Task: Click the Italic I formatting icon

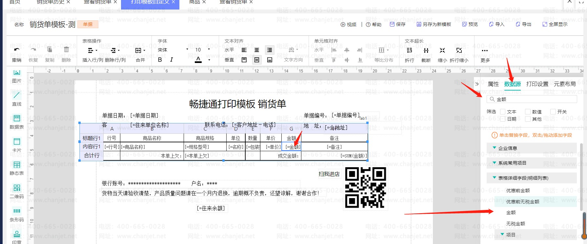Action: [x=172, y=60]
